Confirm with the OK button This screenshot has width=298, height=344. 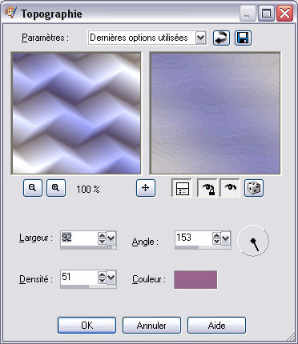point(87,326)
